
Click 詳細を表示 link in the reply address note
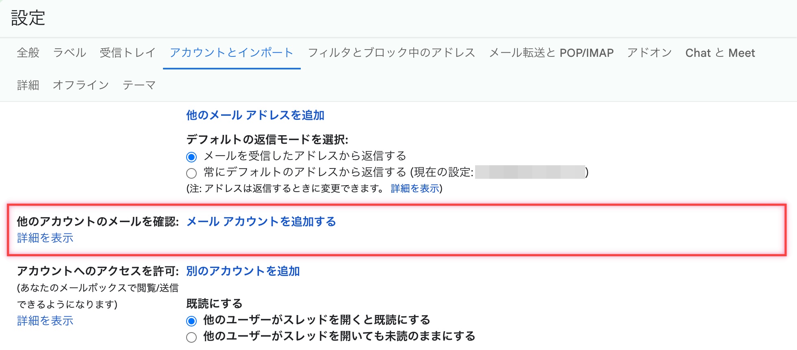[415, 188]
